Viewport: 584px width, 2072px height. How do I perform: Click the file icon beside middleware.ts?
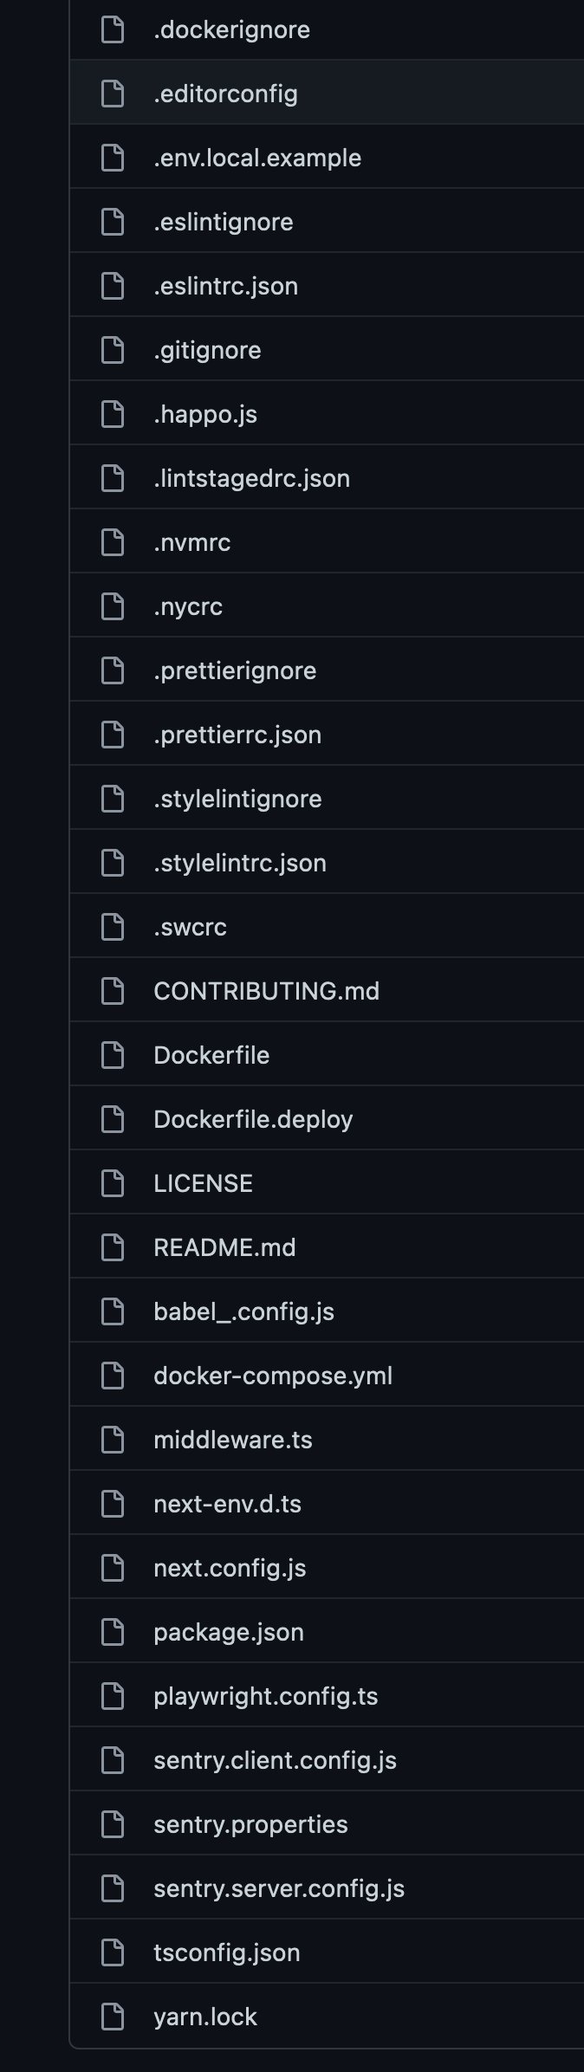(x=112, y=1440)
